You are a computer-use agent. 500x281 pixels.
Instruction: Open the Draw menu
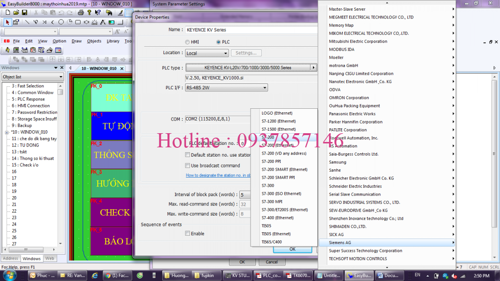coord(77,41)
